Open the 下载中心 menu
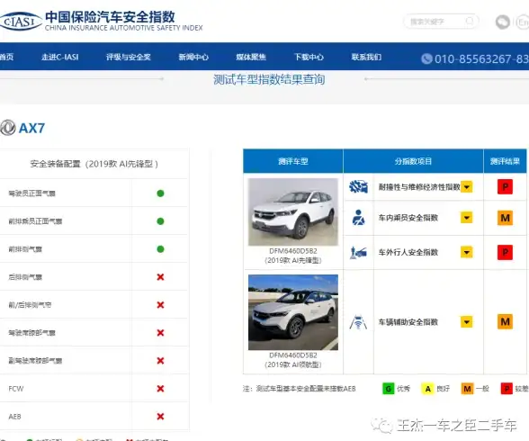Screen dimensions: 529x441 coord(309,57)
